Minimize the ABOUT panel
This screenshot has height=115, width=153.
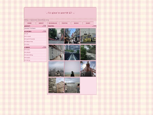click(x=42, y=26)
